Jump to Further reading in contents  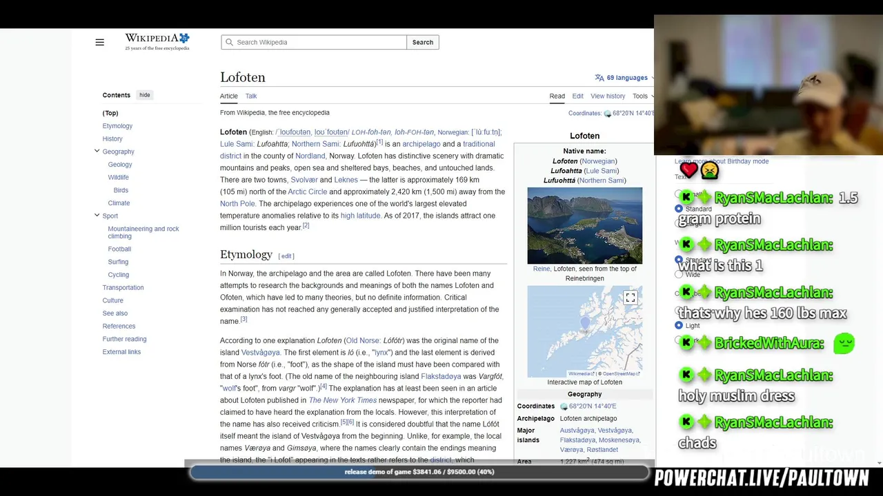point(125,339)
